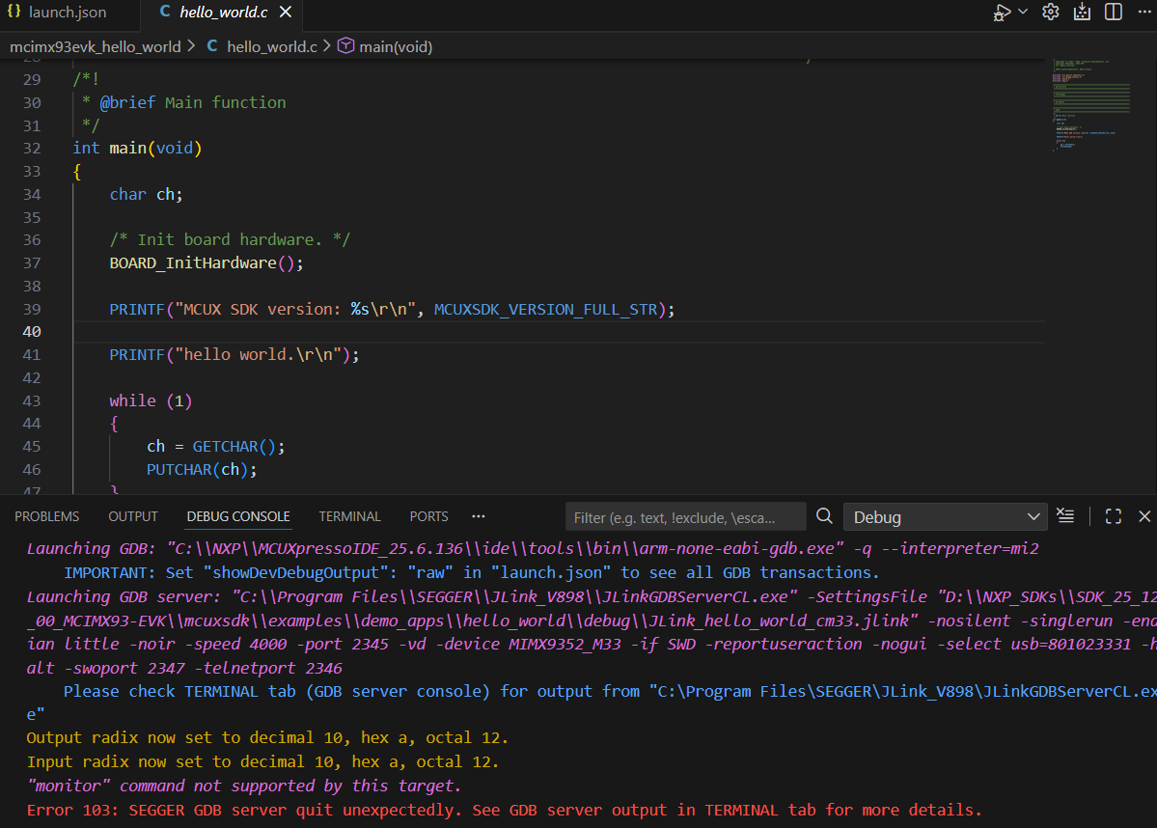Click MCUXSDK_VERSION_FULL_STR macro
The width and height of the screenshot is (1157, 828).
(x=545, y=310)
